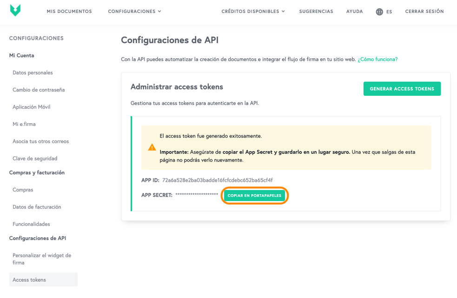Go to Aplicación Móvil settings
Image resolution: width=457 pixels, height=298 pixels.
[31, 107]
